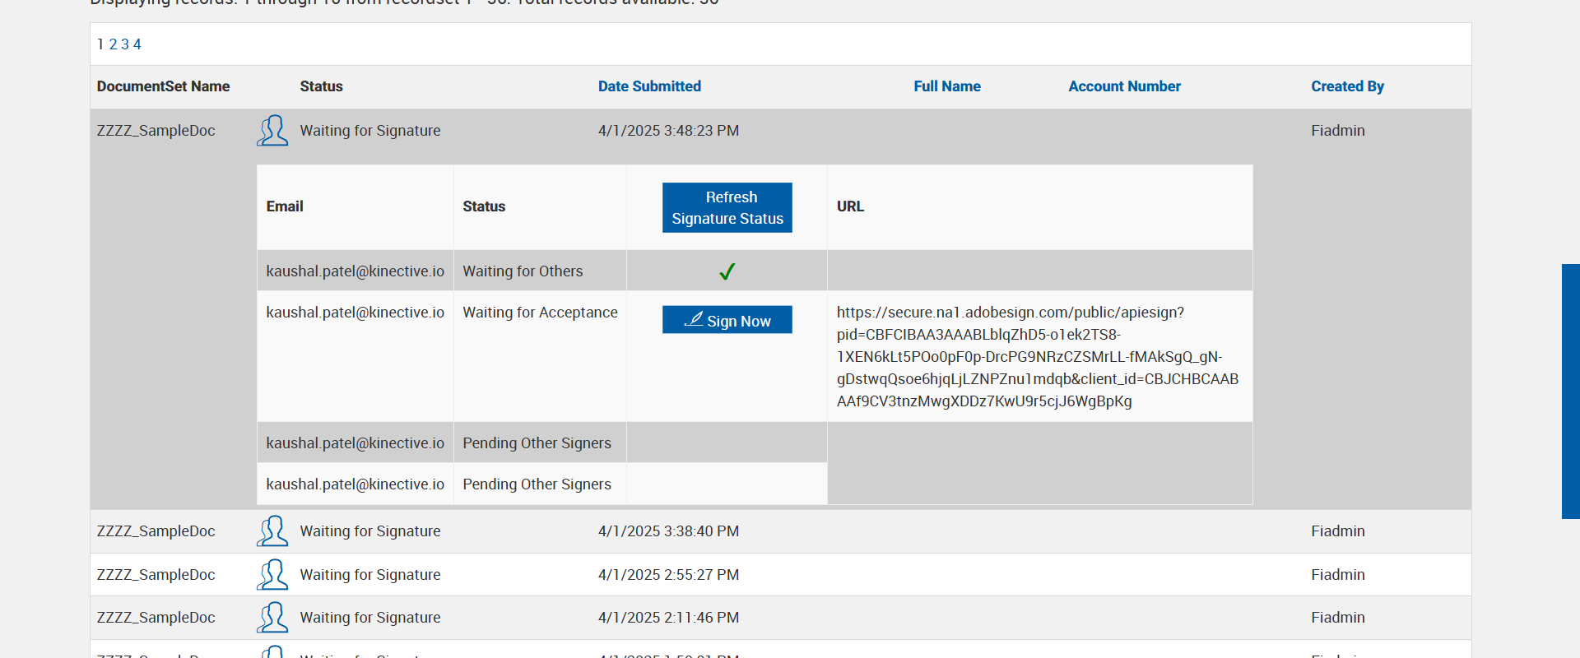Image resolution: width=1580 pixels, height=658 pixels.
Task: Sort by Full Name column
Action: (946, 86)
